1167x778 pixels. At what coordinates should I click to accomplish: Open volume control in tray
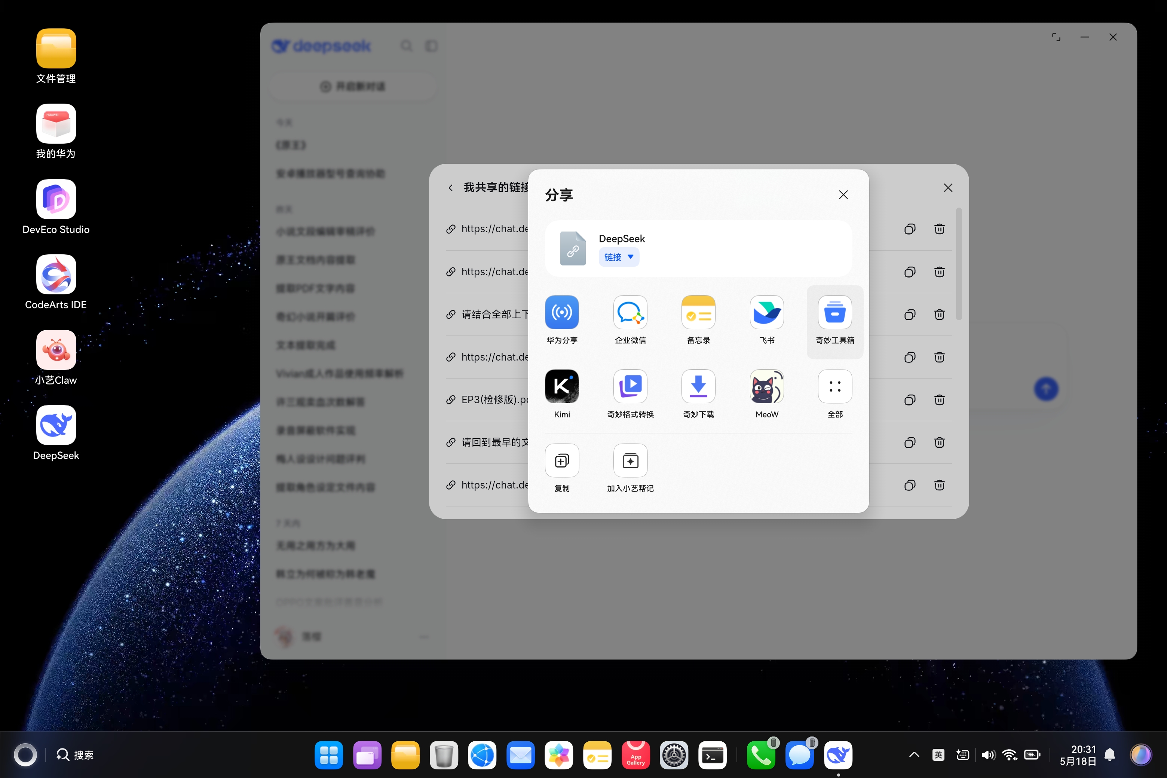988,755
